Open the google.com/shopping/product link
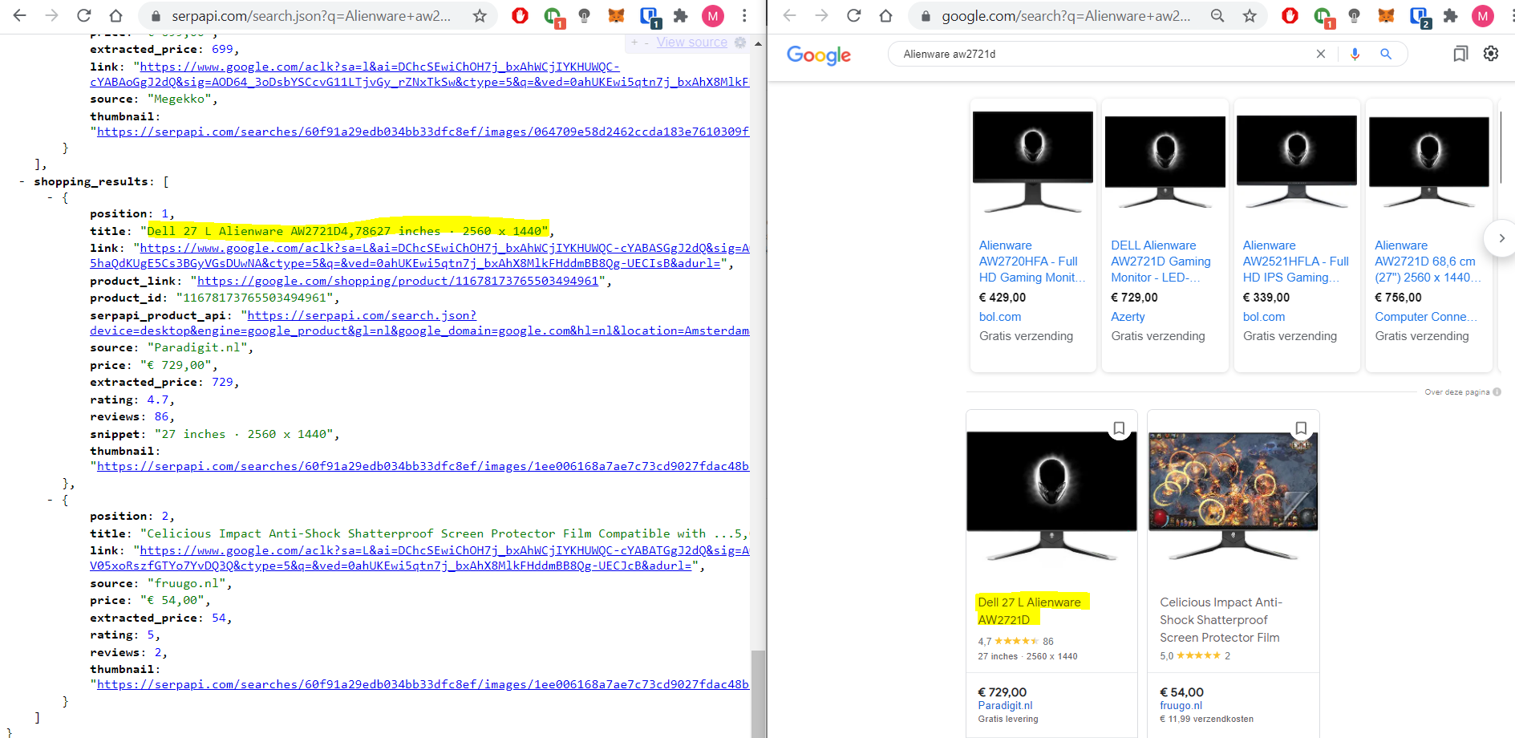Image resolution: width=1515 pixels, height=738 pixels. pyautogui.click(x=398, y=281)
